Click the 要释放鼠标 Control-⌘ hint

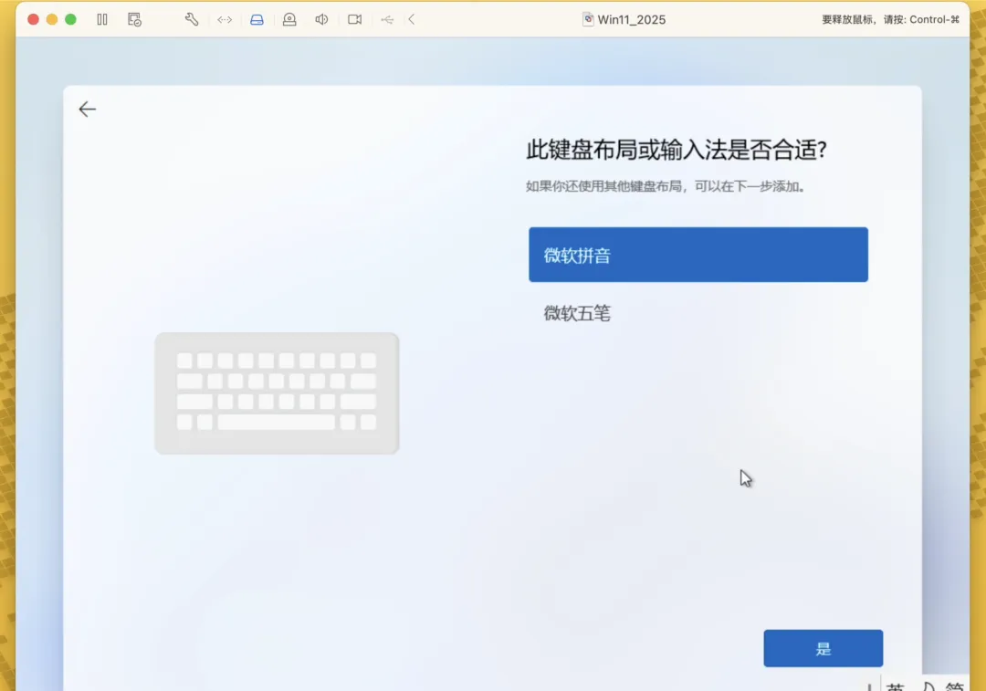890,19
